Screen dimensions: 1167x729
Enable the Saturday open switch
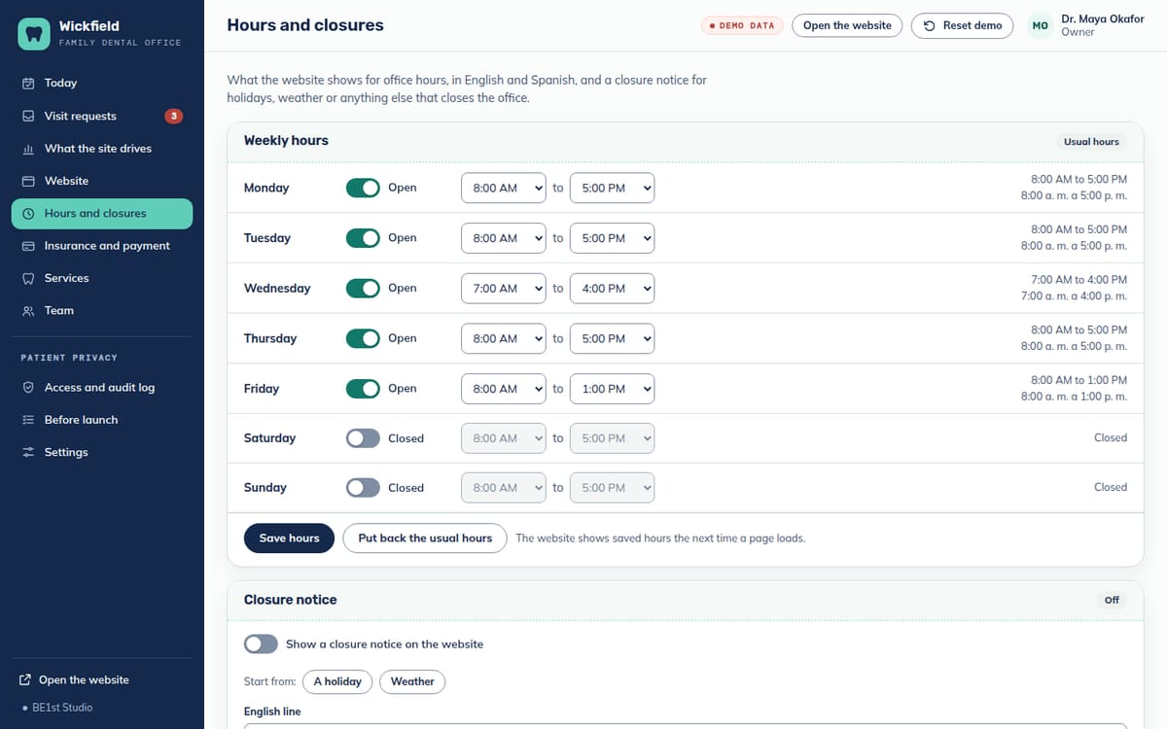[363, 438]
